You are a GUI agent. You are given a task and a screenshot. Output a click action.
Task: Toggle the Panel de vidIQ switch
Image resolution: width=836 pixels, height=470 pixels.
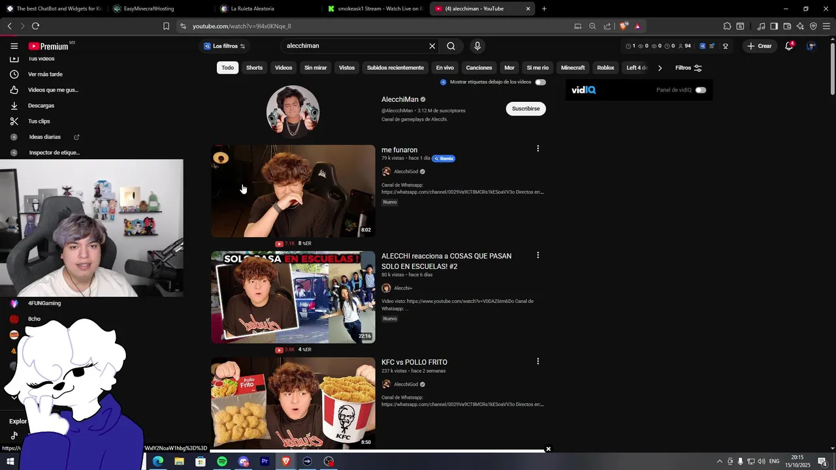coord(701,90)
